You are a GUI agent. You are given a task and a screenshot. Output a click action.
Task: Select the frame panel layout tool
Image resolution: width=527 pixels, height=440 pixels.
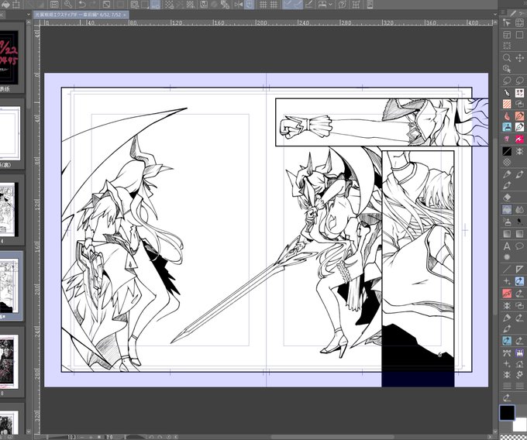tap(507, 35)
